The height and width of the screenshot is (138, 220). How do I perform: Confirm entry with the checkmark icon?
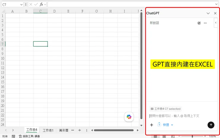[x=36, y=4]
